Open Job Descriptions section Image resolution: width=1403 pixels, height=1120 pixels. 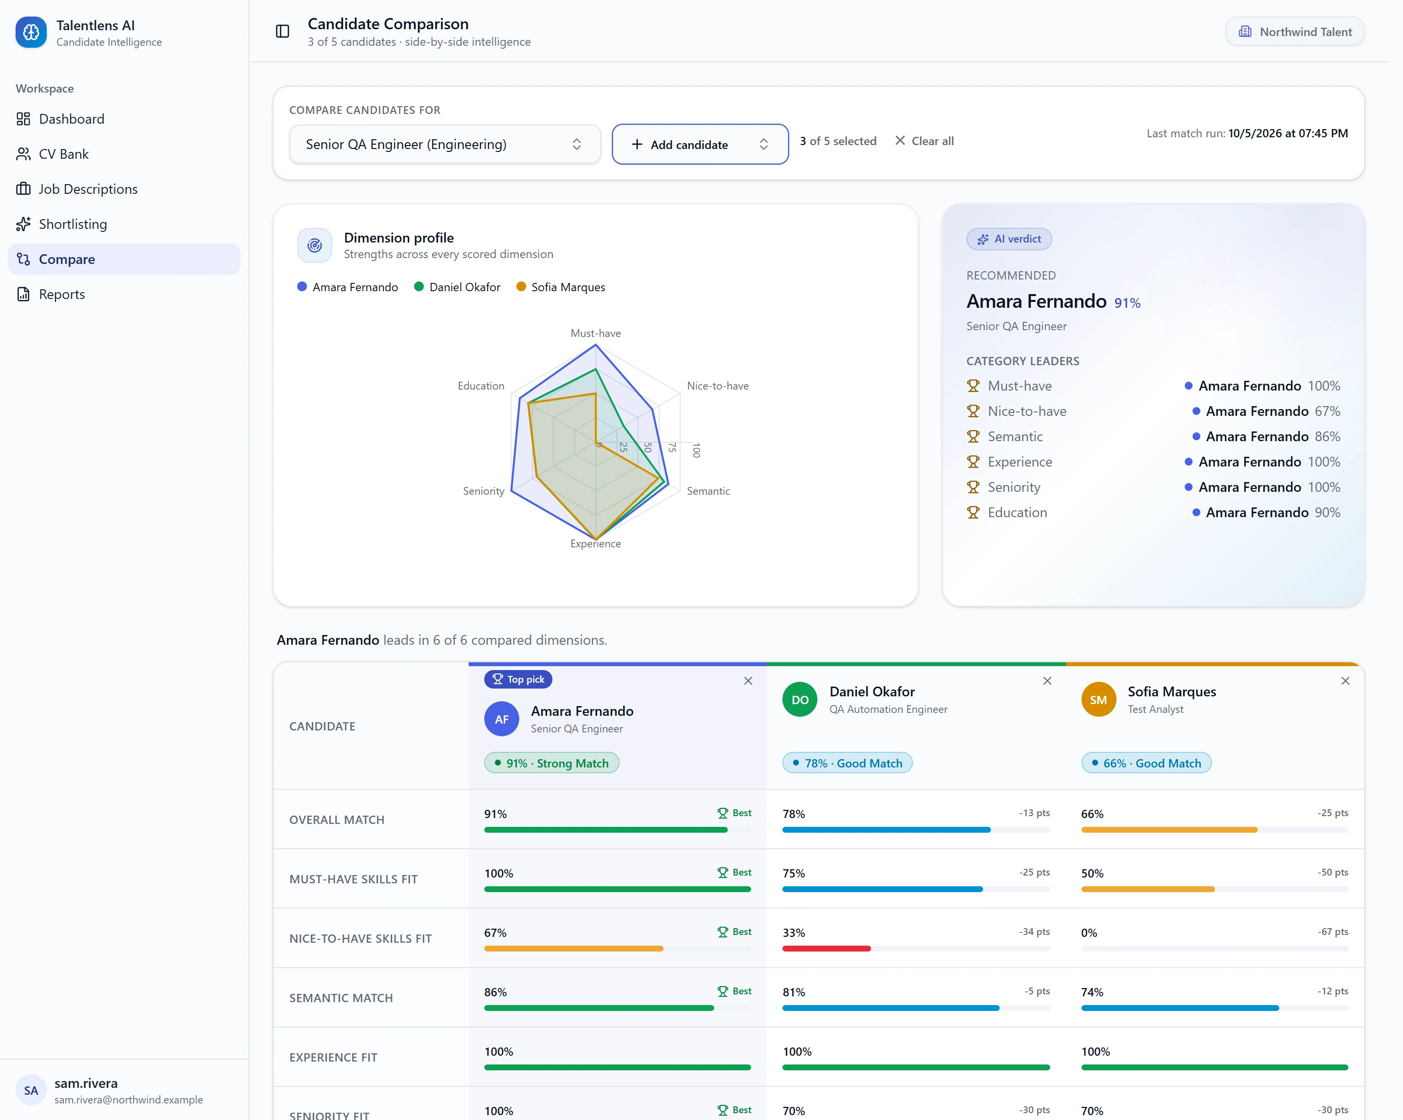[x=124, y=189]
